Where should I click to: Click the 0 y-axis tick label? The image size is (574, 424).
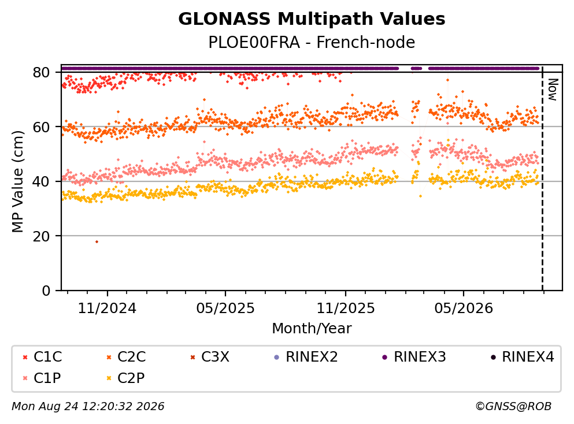(x=46, y=291)
